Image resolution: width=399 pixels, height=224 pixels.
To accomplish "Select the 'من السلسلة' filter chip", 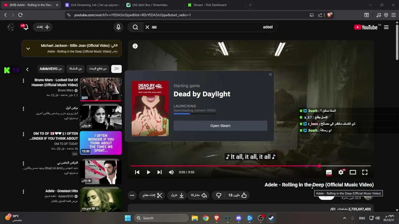I will tap(76, 69).
